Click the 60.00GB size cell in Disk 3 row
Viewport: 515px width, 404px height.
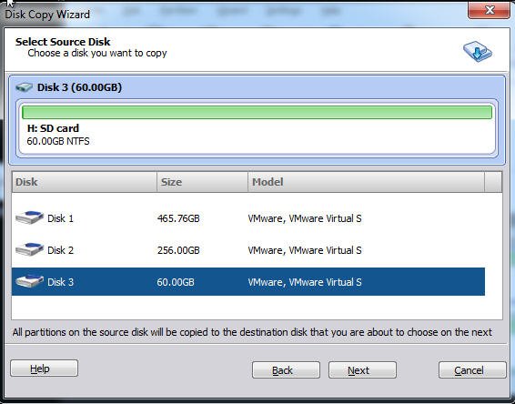coord(176,282)
